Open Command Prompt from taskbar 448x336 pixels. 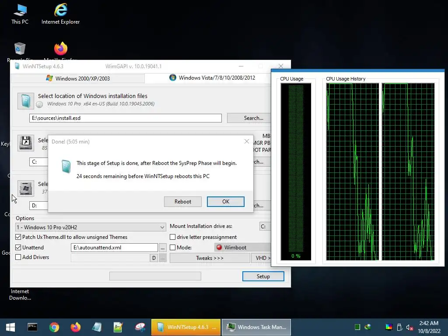(32, 327)
